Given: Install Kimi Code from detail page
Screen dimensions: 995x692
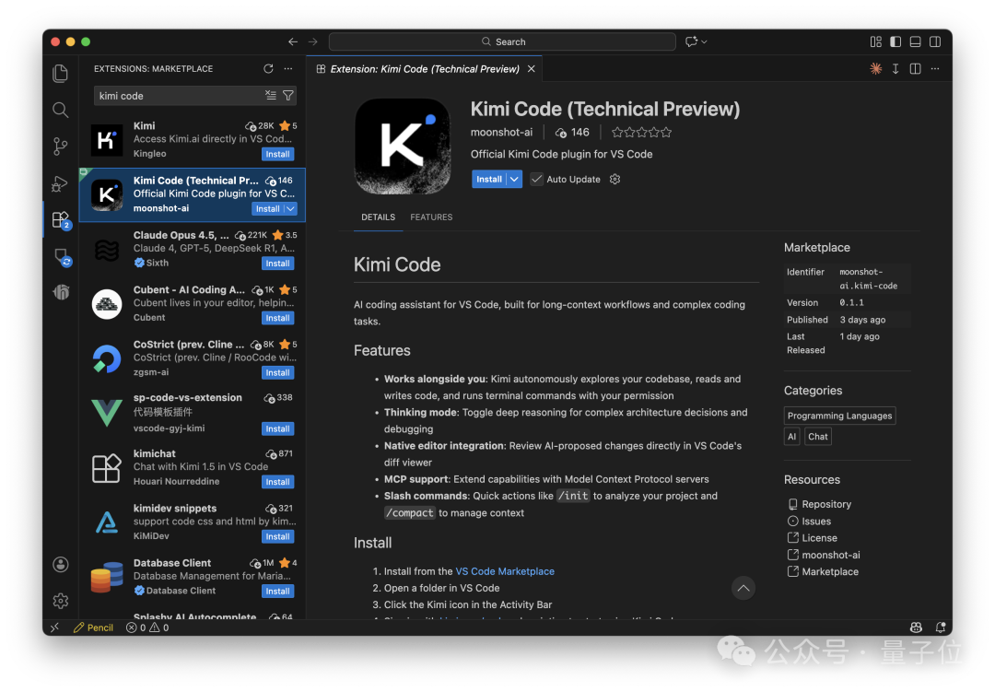Looking at the screenshot, I should (x=488, y=179).
